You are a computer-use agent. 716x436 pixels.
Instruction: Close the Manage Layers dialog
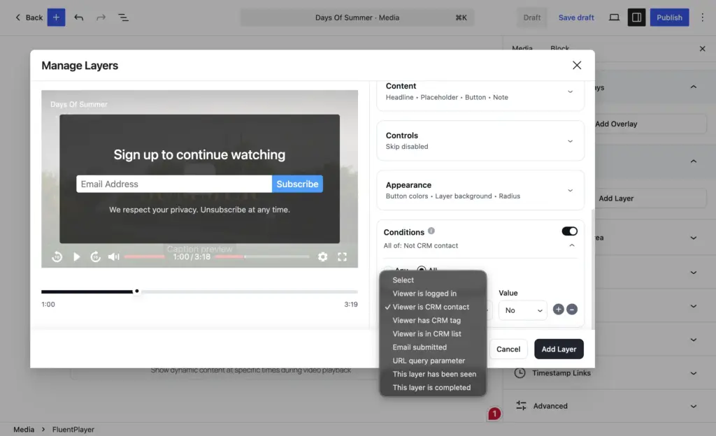click(x=577, y=65)
